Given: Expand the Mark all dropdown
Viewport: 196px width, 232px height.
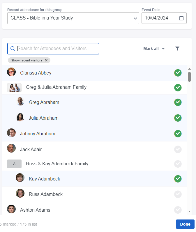Looking at the screenshot, I should pyautogui.click(x=154, y=49).
